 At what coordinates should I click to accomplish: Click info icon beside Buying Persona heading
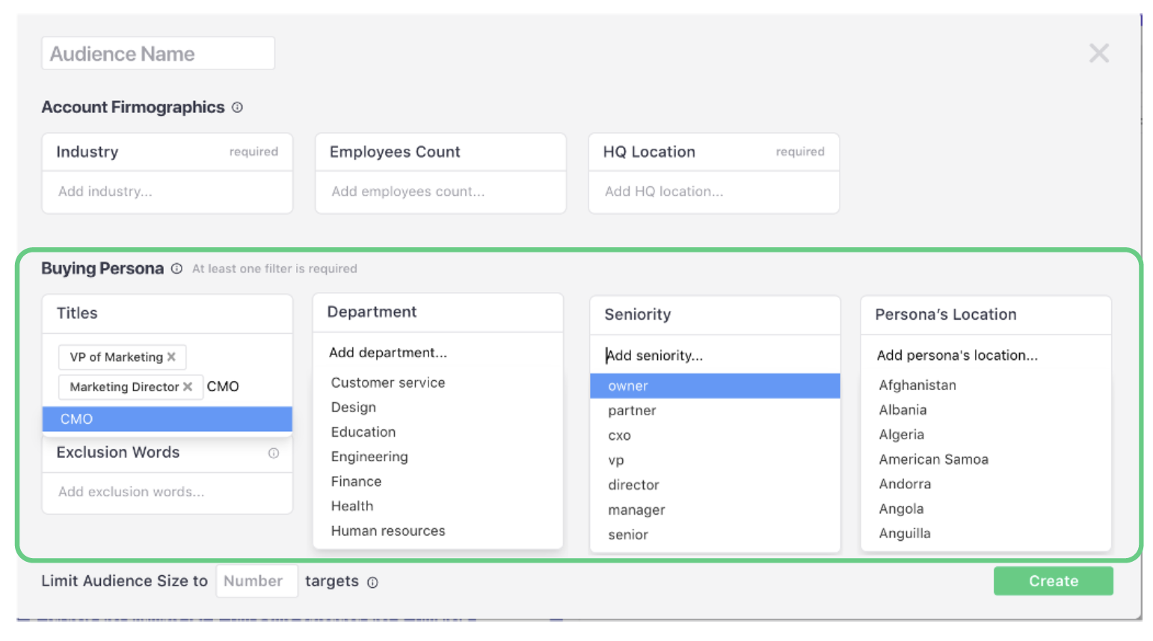click(x=176, y=269)
